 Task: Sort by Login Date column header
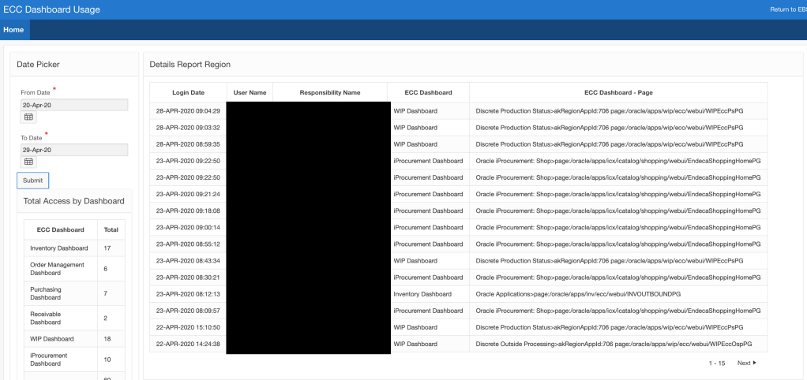(188, 92)
